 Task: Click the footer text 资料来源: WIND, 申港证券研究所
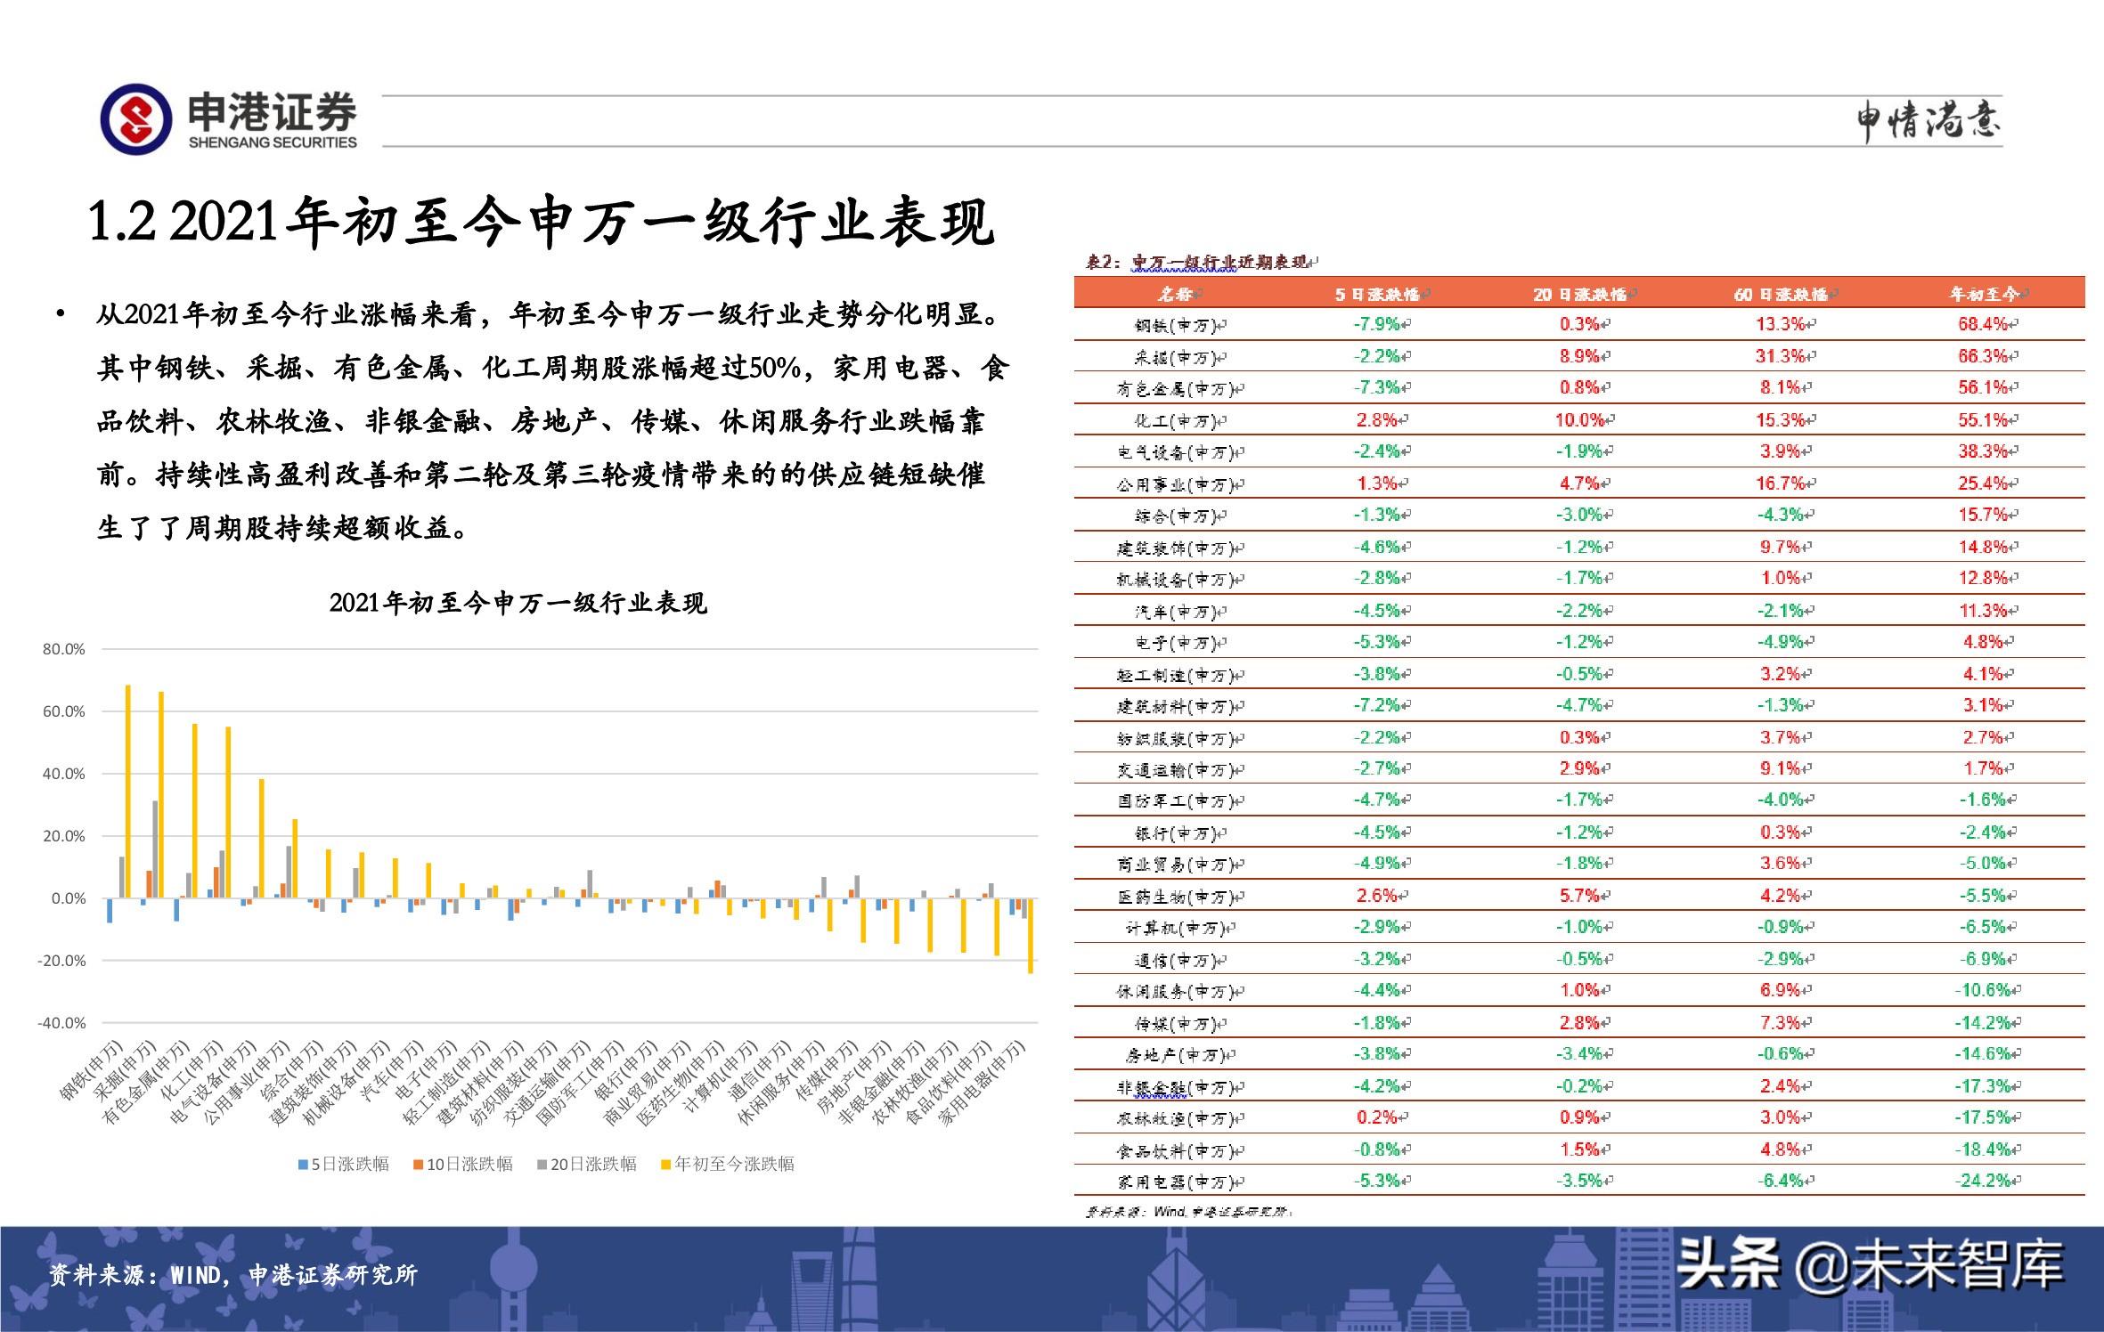tap(233, 1275)
